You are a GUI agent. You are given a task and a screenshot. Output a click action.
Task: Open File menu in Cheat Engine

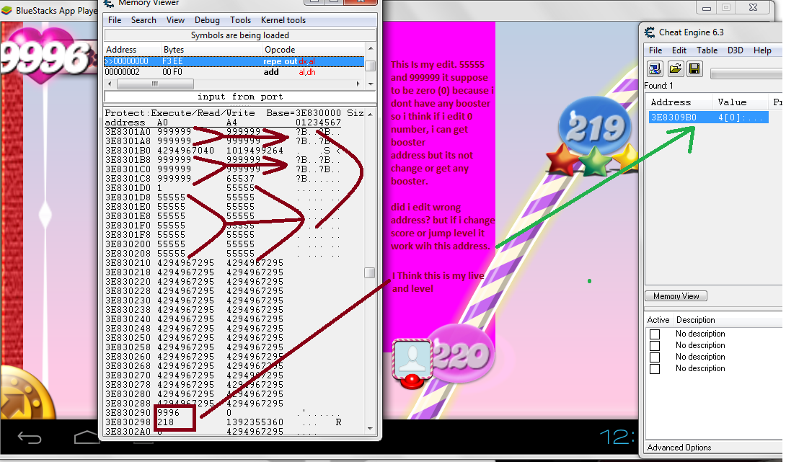point(655,50)
